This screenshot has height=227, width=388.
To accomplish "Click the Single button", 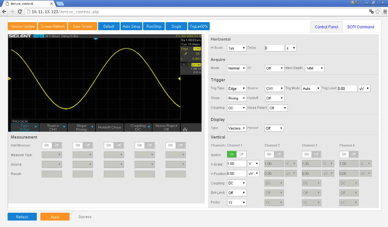I will [176, 26].
